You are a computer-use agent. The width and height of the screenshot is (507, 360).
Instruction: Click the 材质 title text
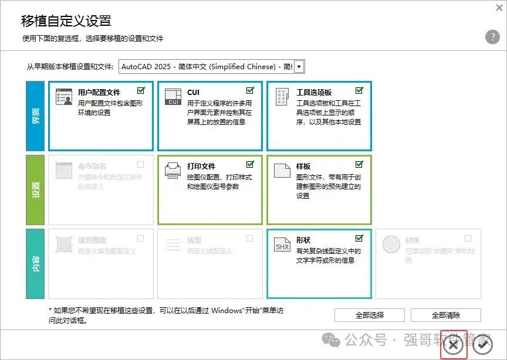point(413,240)
